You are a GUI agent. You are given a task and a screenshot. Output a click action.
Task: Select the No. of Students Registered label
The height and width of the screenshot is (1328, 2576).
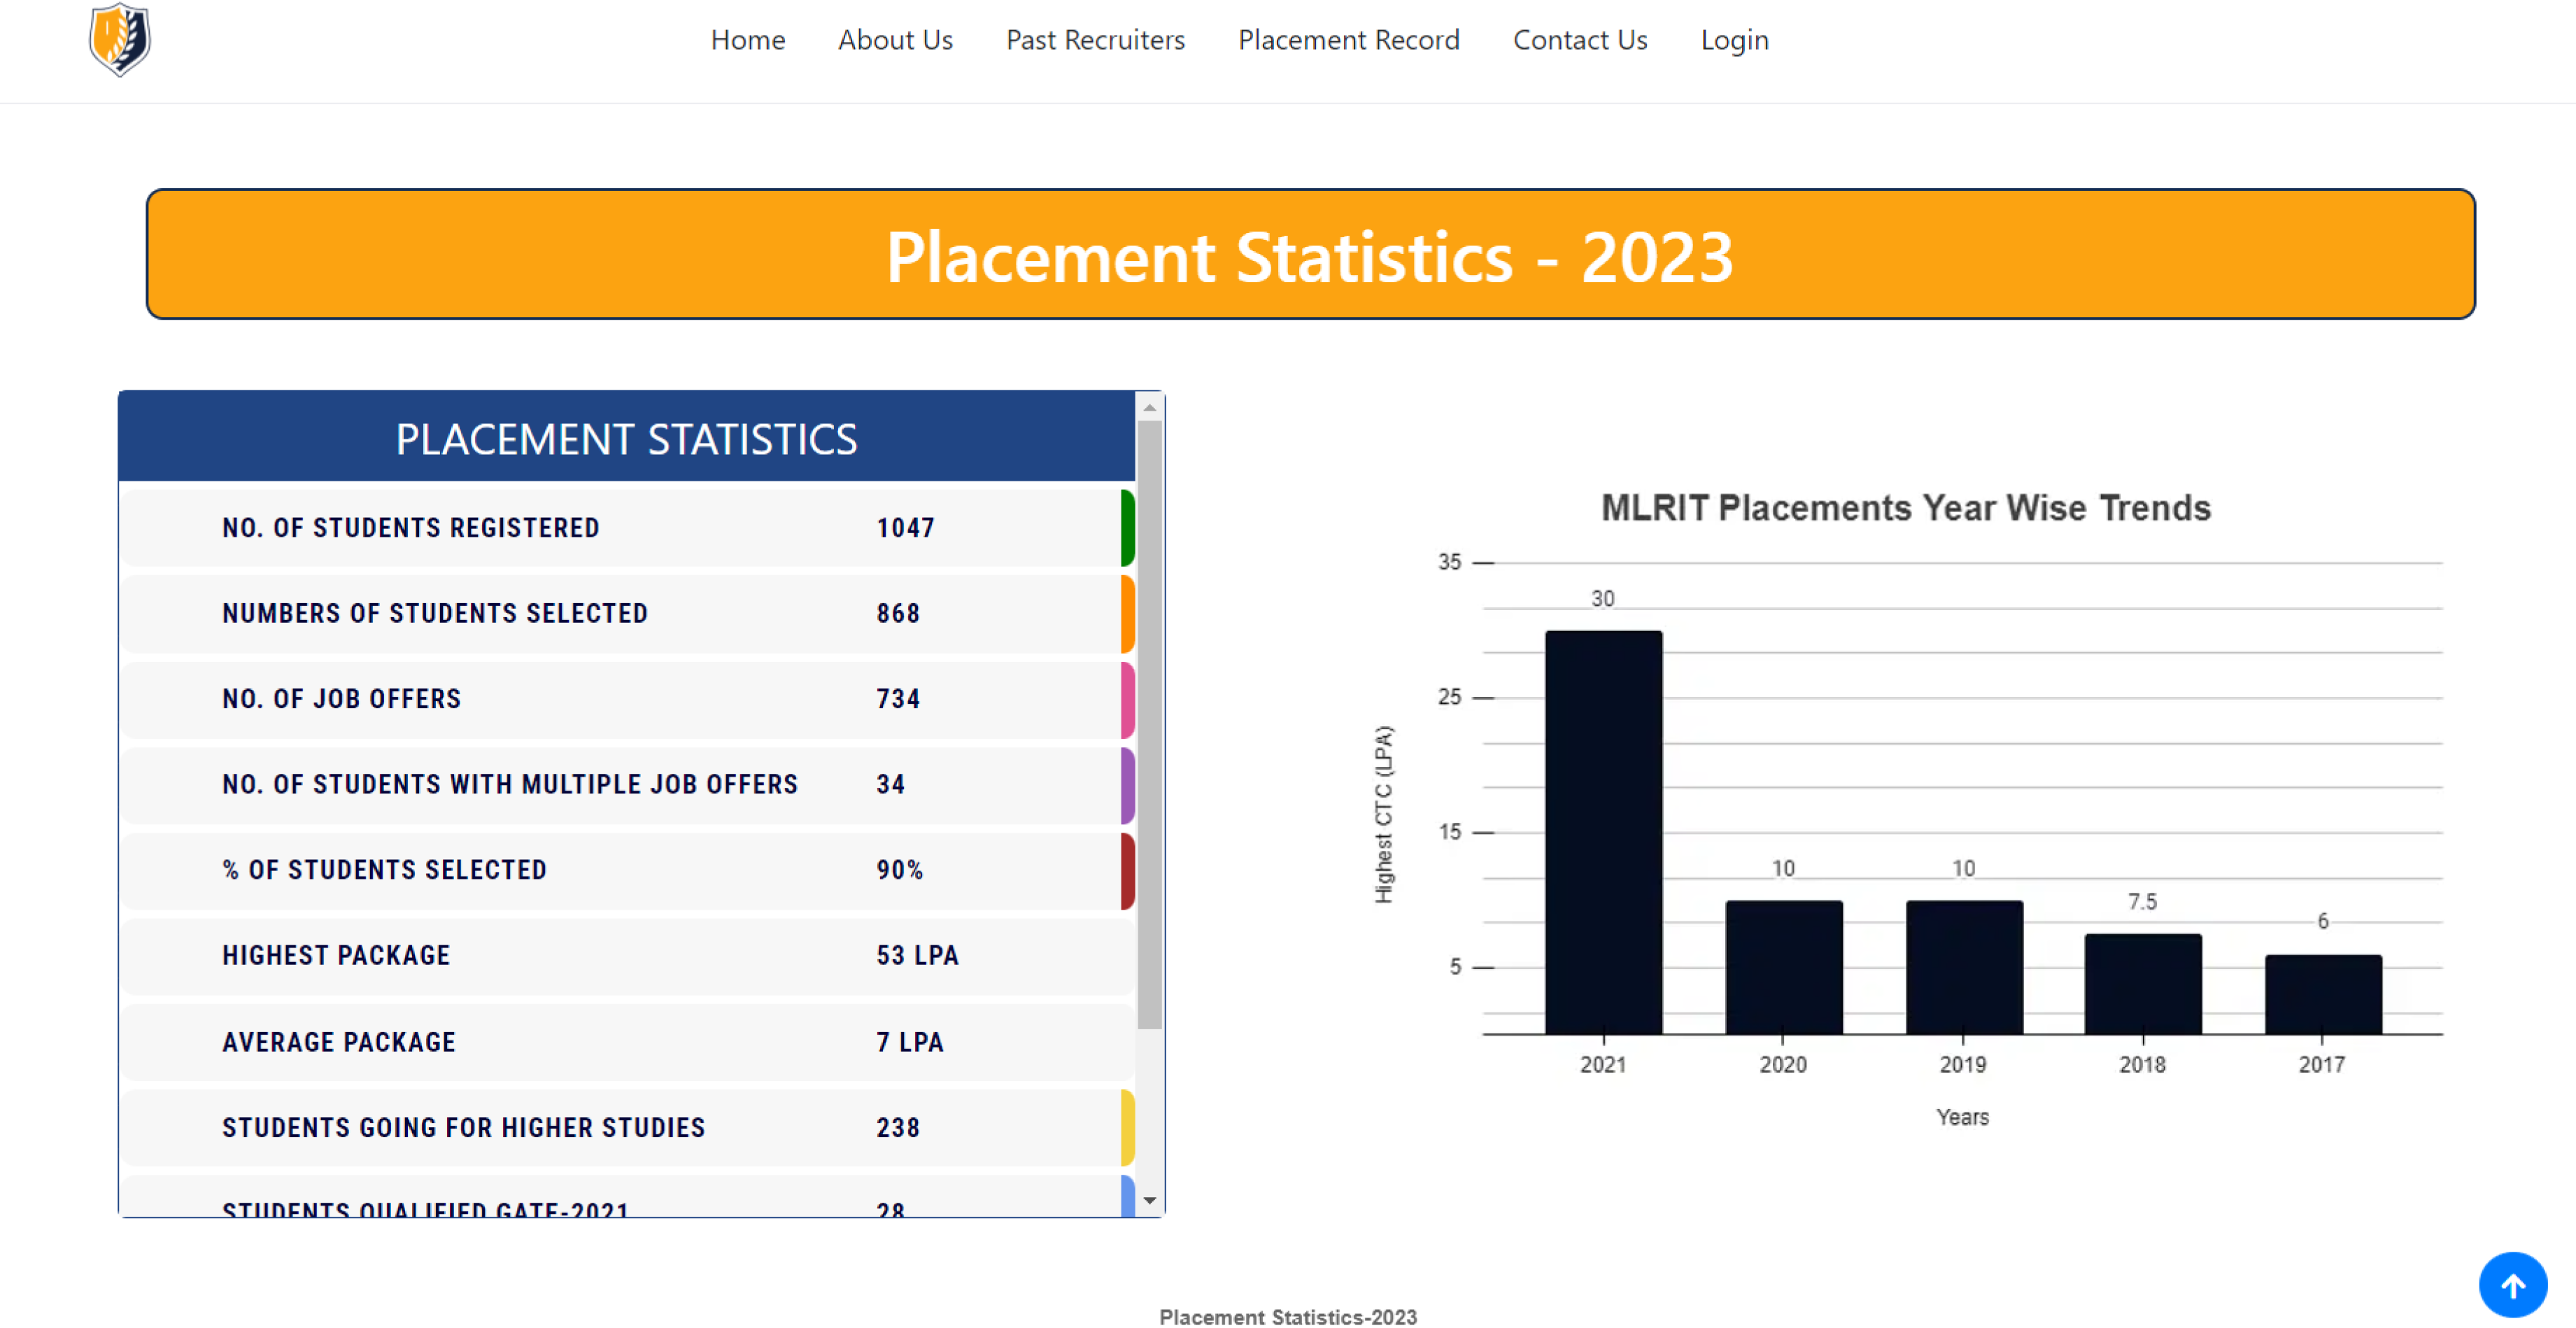pos(410,528)
